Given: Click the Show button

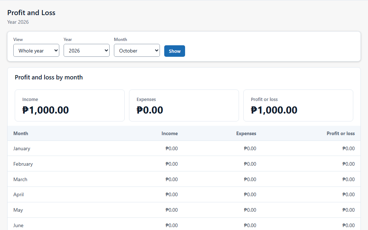Looking at the screenshot, I should coord(175,51).
